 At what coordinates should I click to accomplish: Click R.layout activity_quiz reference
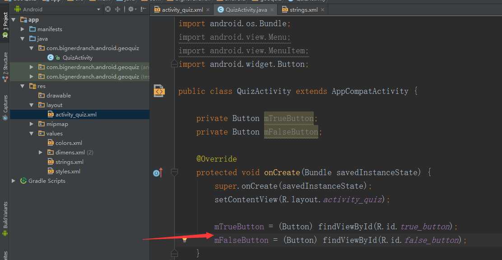[352, 200]
